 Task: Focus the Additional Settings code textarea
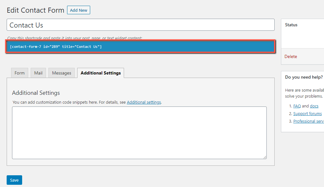click(x=139, y=133)
